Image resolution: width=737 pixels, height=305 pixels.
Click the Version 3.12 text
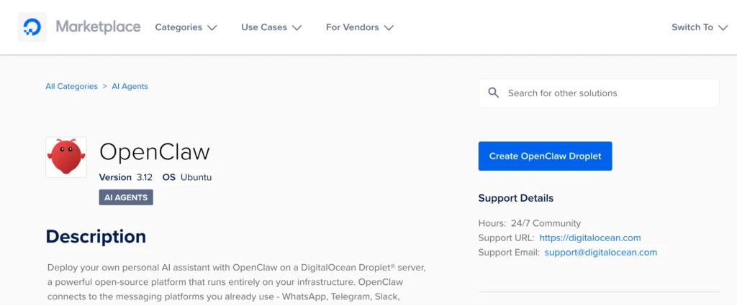[x=126, y=177]
